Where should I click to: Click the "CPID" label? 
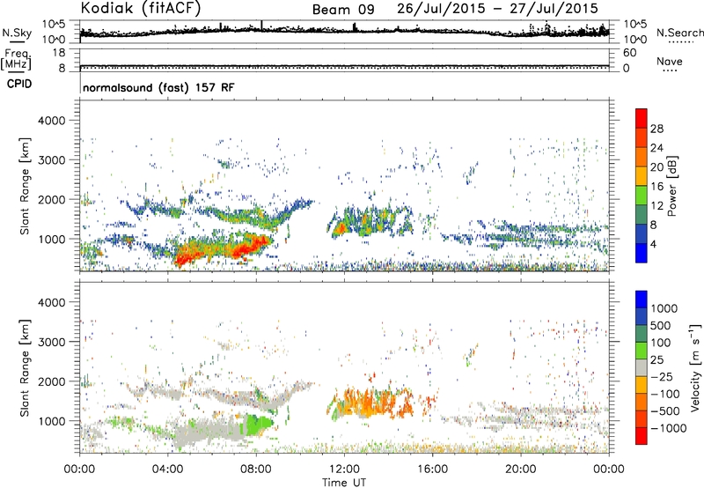click(x=18, y=84)
